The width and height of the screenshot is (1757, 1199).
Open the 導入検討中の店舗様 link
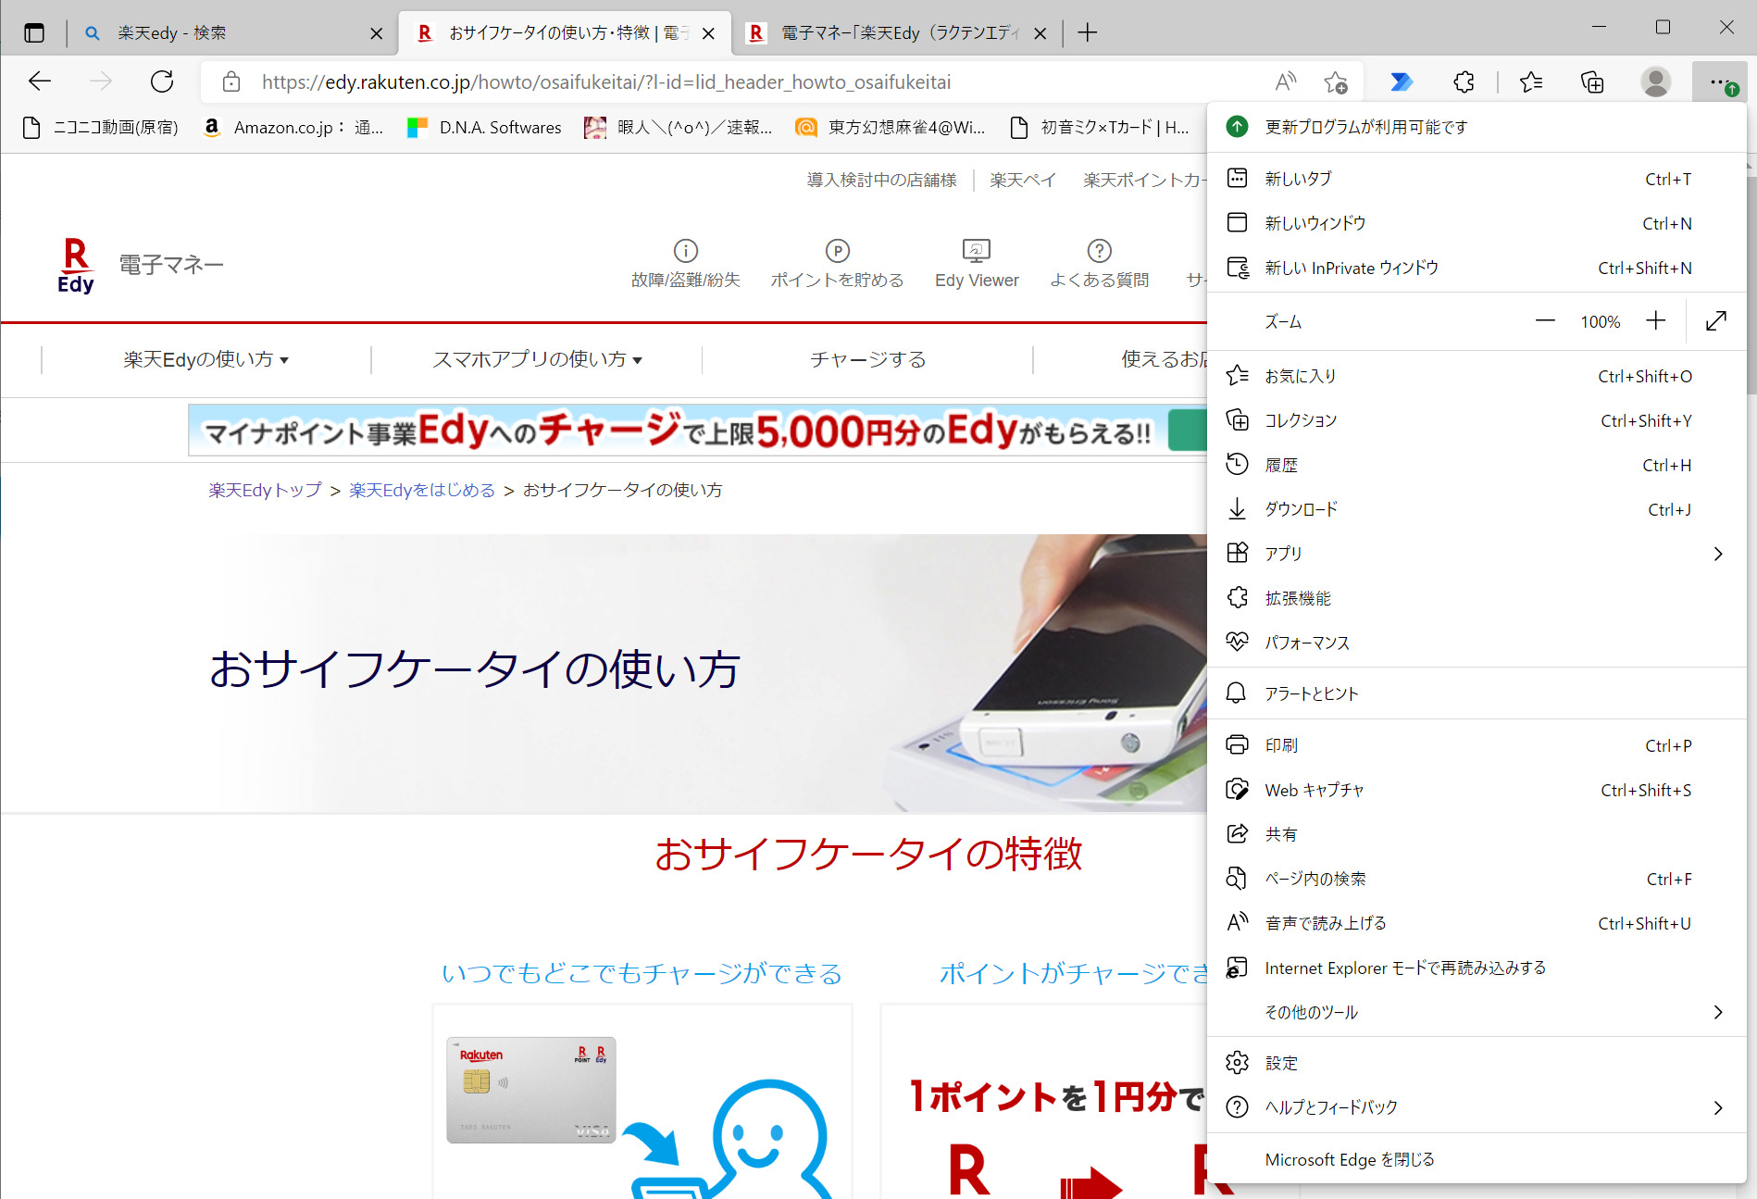tap(881, 180)
